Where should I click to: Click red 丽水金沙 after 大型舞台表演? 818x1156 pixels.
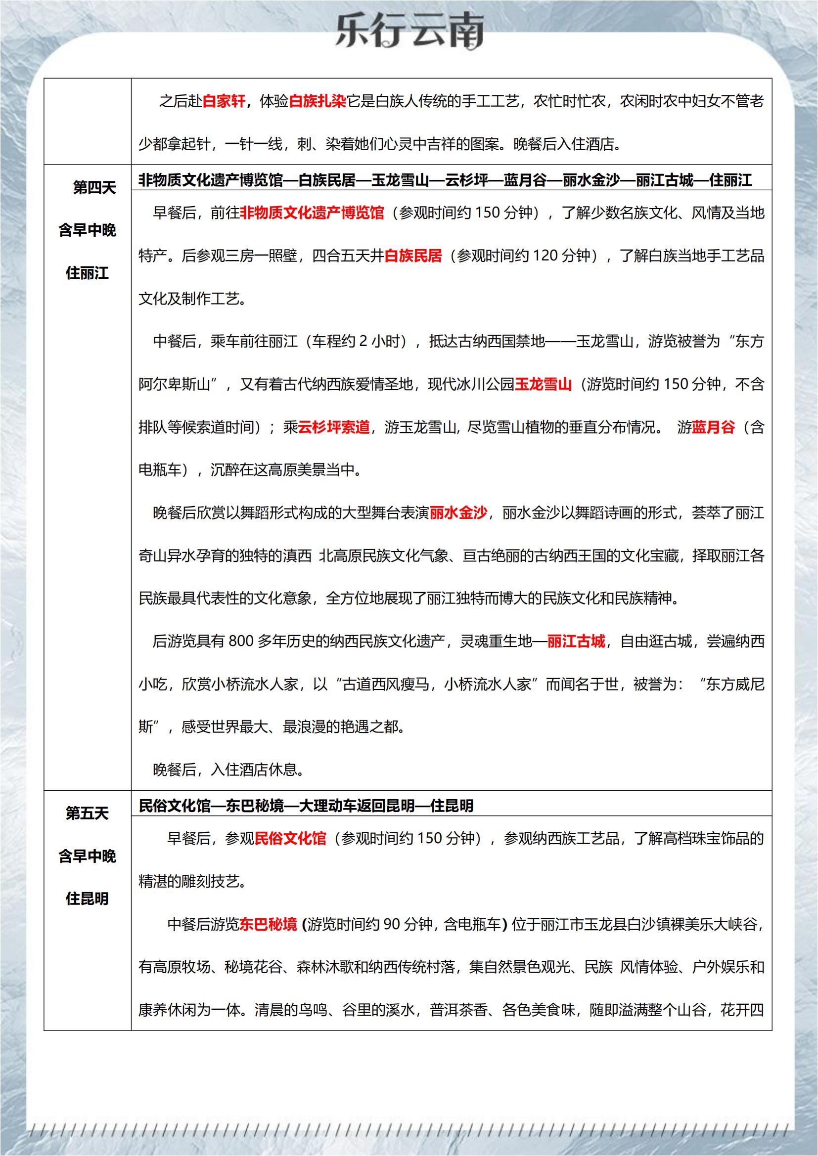click(x=458, y=513)
